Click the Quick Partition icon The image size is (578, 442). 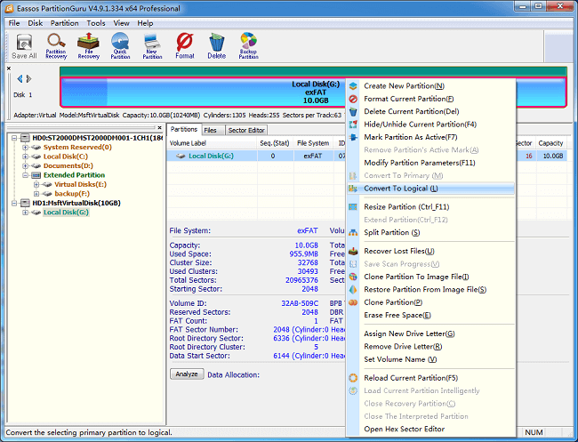(x=120, y=44)
